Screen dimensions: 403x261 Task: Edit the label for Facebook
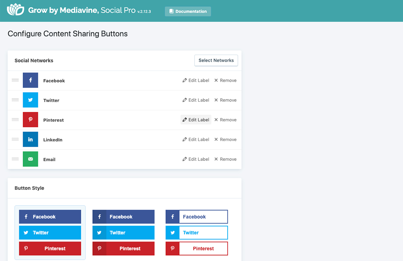click(x=196, y=80)
